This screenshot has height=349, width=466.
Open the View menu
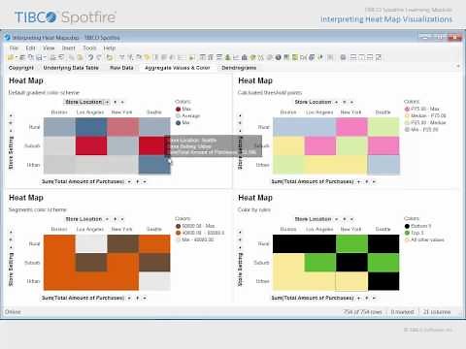49,48
